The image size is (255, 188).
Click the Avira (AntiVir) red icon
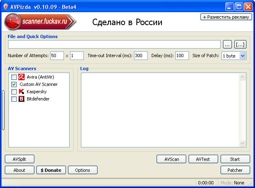click(21, 77)
